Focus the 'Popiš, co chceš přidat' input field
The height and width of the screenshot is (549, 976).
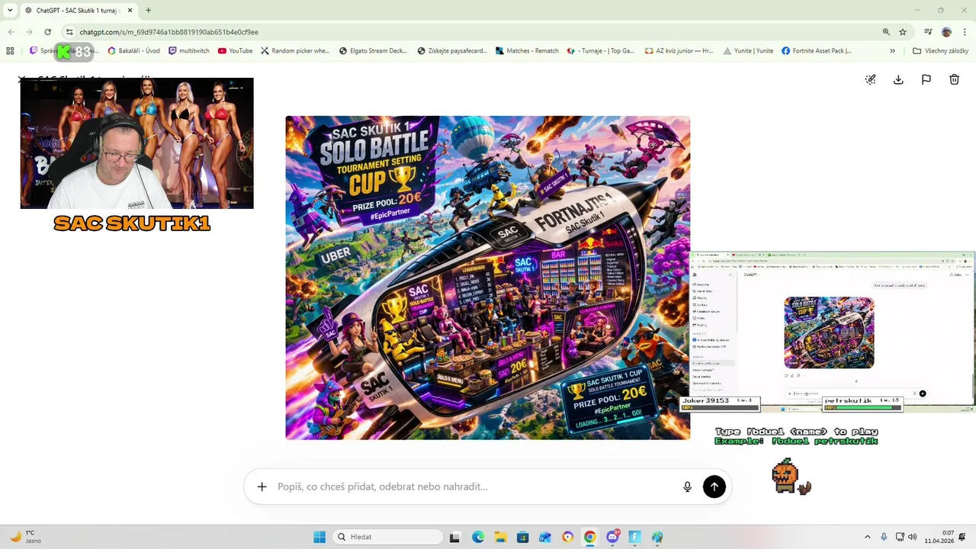coord(473,486)
